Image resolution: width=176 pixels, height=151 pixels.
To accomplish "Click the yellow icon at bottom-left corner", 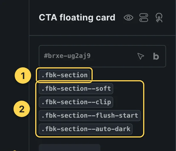I will [15, 150].
